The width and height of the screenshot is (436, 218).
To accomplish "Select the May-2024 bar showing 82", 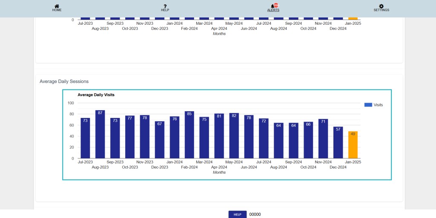I will click(234, 136).
